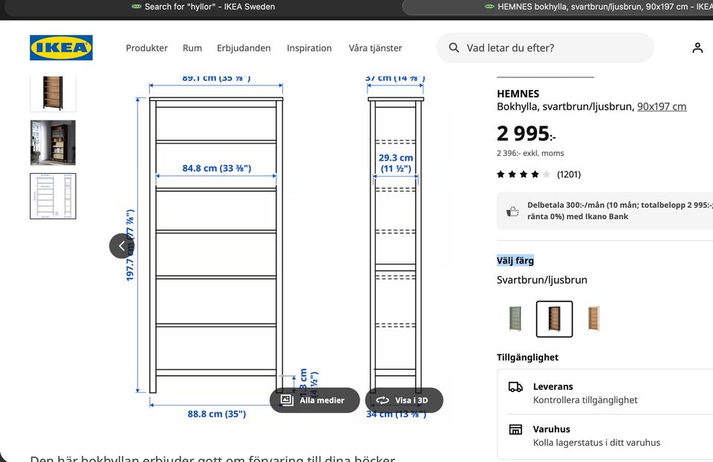
Task: Open the 90x197 cm size link
Action: (x=661, y=106)
